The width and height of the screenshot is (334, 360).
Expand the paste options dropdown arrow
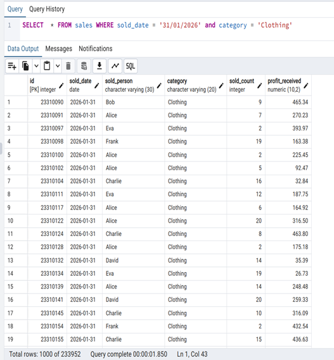pyautogui.click(x=58, y=66)
